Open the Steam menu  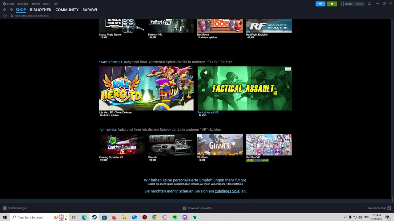click(x=9, y=4)
